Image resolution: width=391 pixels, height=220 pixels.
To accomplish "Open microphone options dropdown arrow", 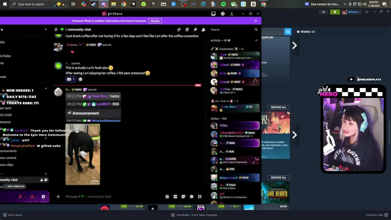I will pyautogui.click(x=25, y=197).
